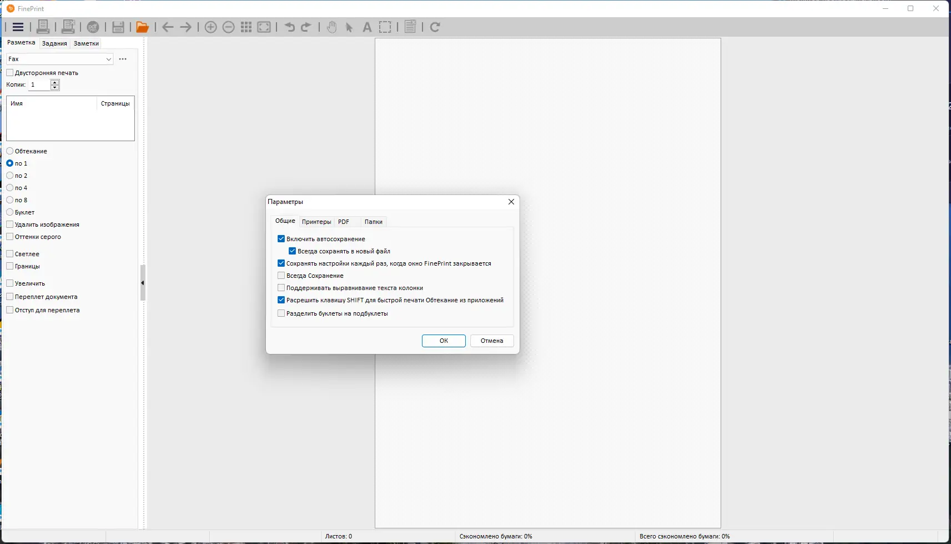Close the Параметры dialog with X
Image resolution: width=951 pixels, height=544 pixels.
point(511,202)
